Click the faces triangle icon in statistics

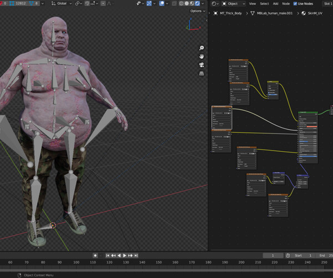32,3
